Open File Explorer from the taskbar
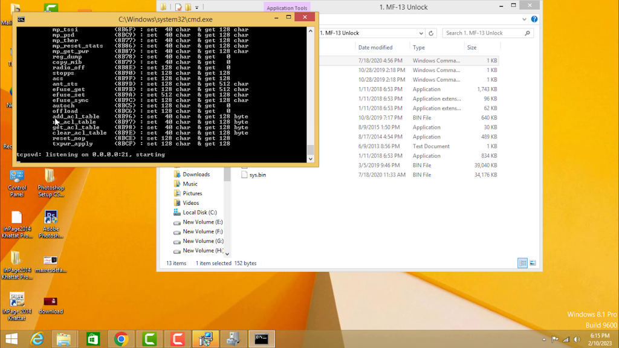Screen dimensions: 619x348 63,339
